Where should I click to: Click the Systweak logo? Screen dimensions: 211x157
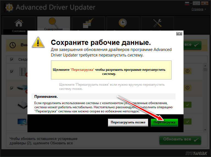pos(196,153)
